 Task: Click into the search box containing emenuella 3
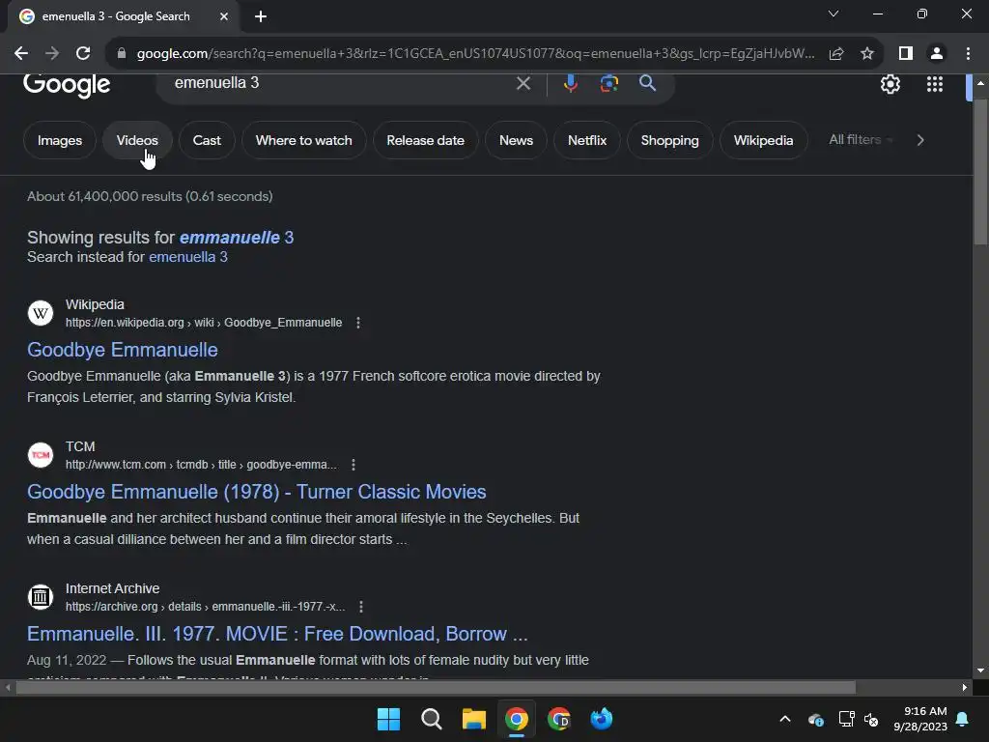(341, 83)
